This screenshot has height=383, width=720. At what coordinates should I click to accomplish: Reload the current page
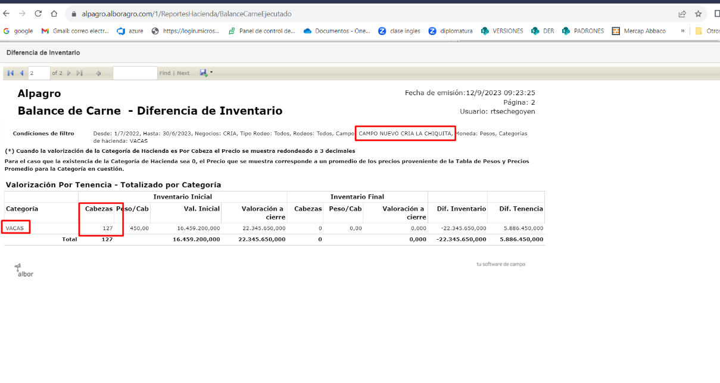(x=38, y=14)
